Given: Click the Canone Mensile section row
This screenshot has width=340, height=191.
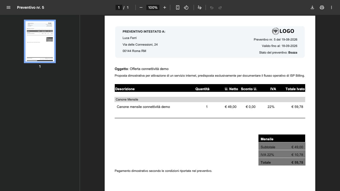Looking at the screenshot, I should tap(210, 99).
